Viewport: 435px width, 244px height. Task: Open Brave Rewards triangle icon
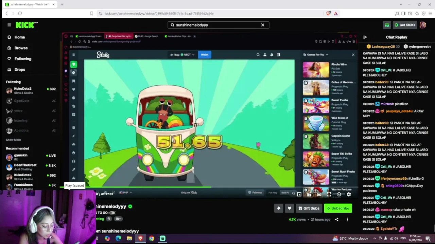pyautogui.click(x=336, y=14)
